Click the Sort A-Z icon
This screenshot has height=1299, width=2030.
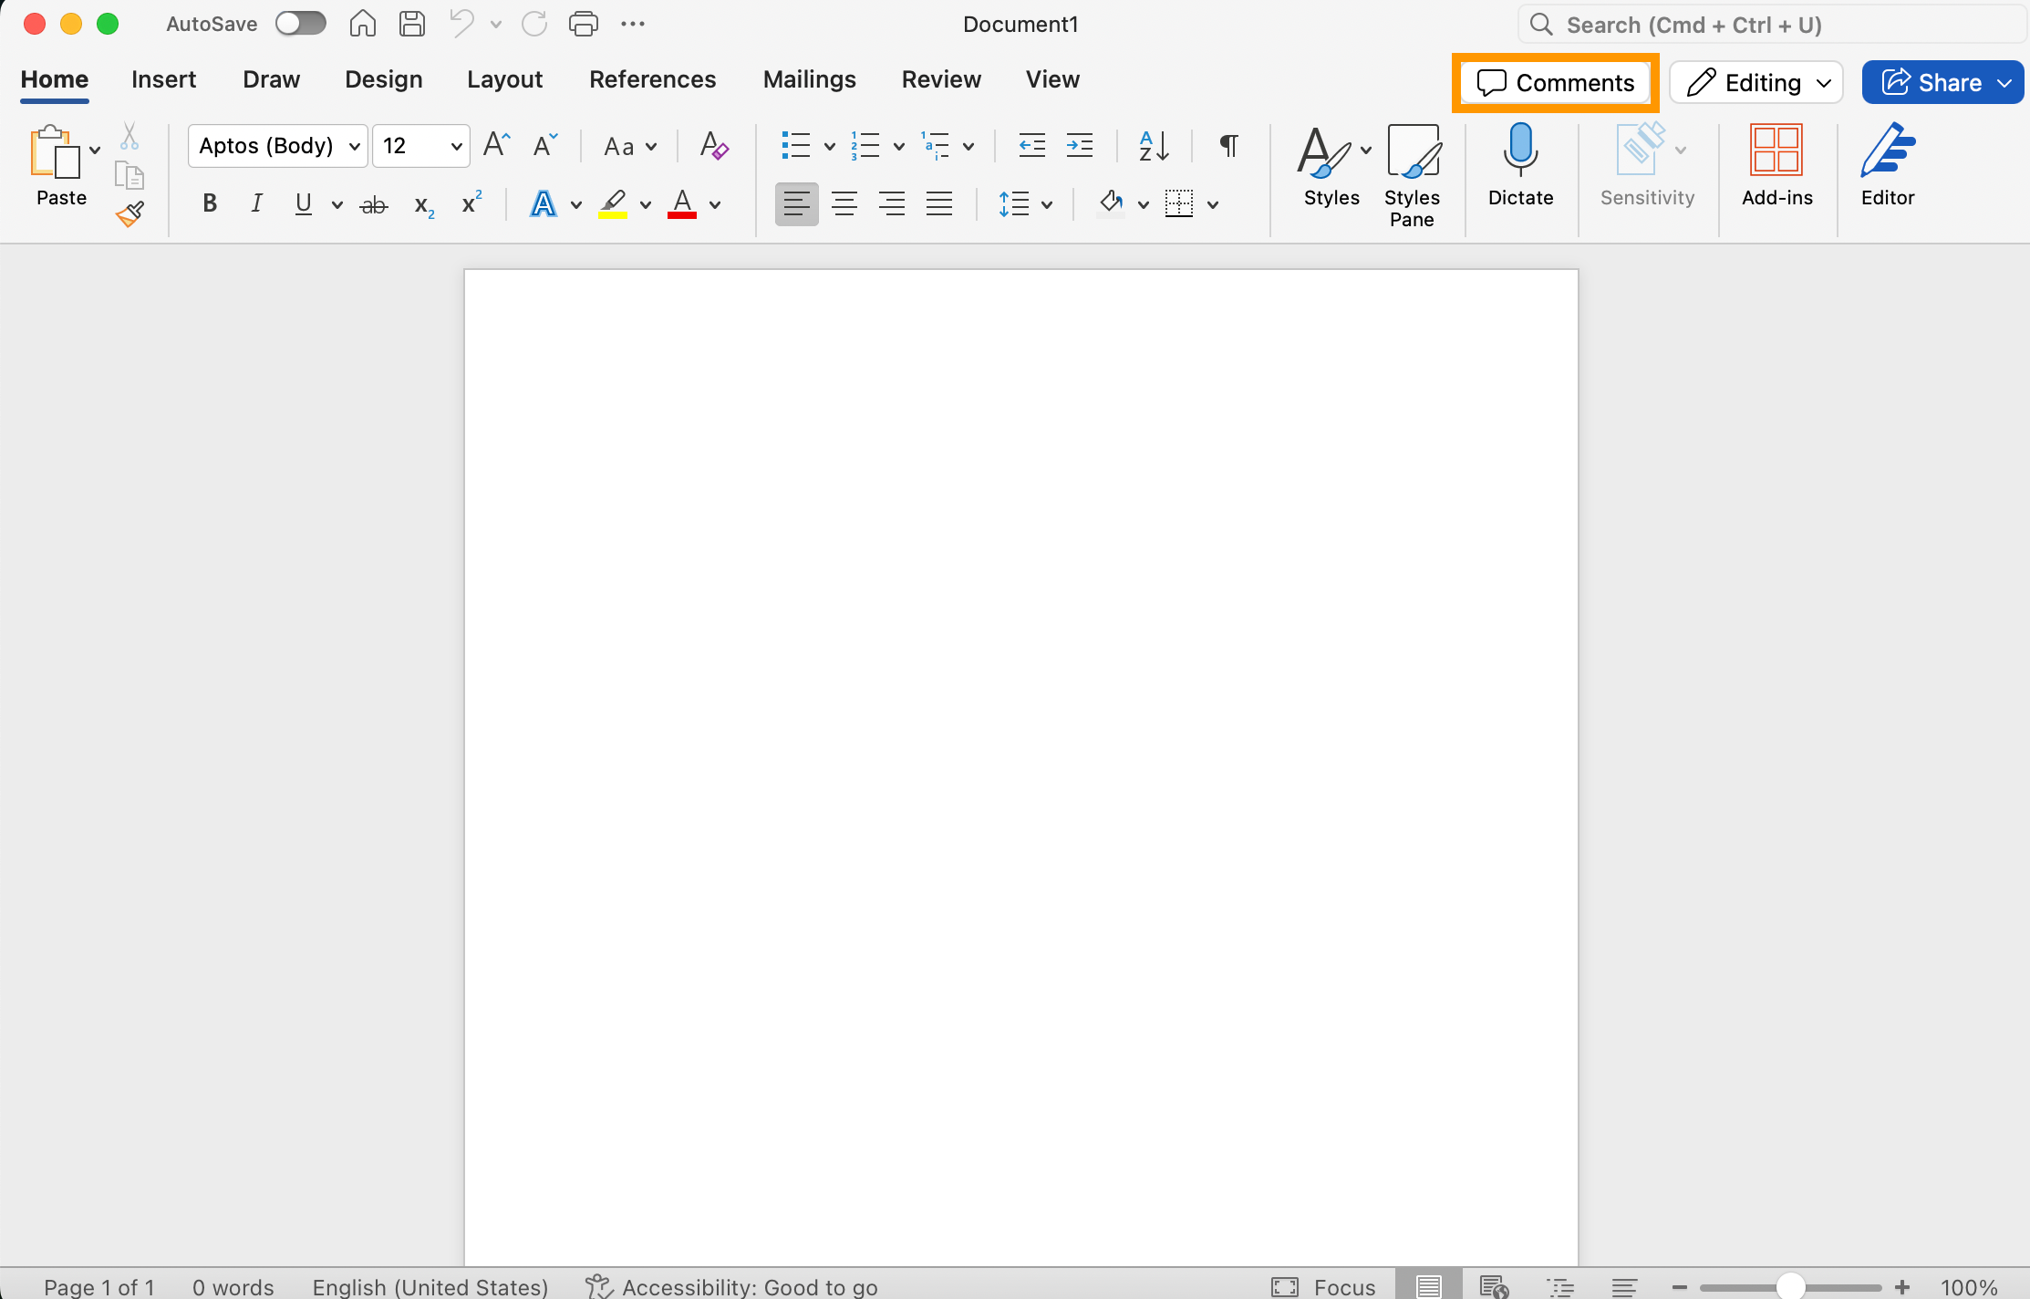(x=1154, y=146)
